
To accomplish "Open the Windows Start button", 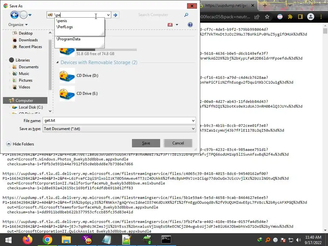I will tap(8, 240).
